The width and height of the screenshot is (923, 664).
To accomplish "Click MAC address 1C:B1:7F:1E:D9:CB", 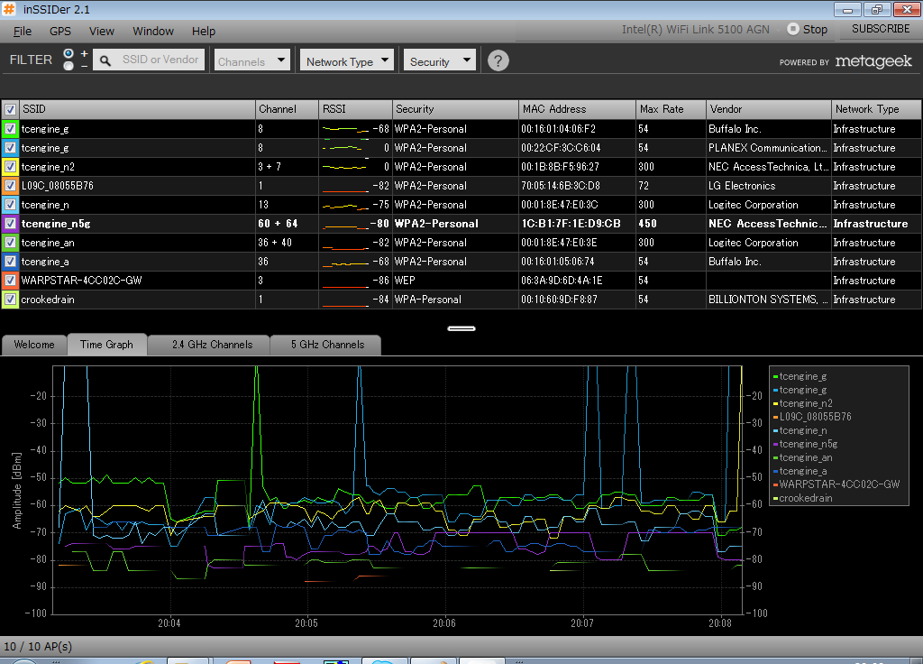I will 571,224.
